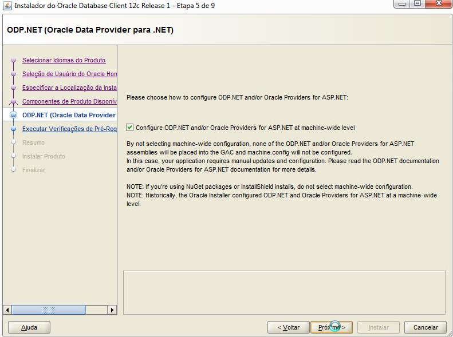This screenshot has height=337, width=453.
Task: Open Especificar a Localização da Instalação step
Action: 70,88
